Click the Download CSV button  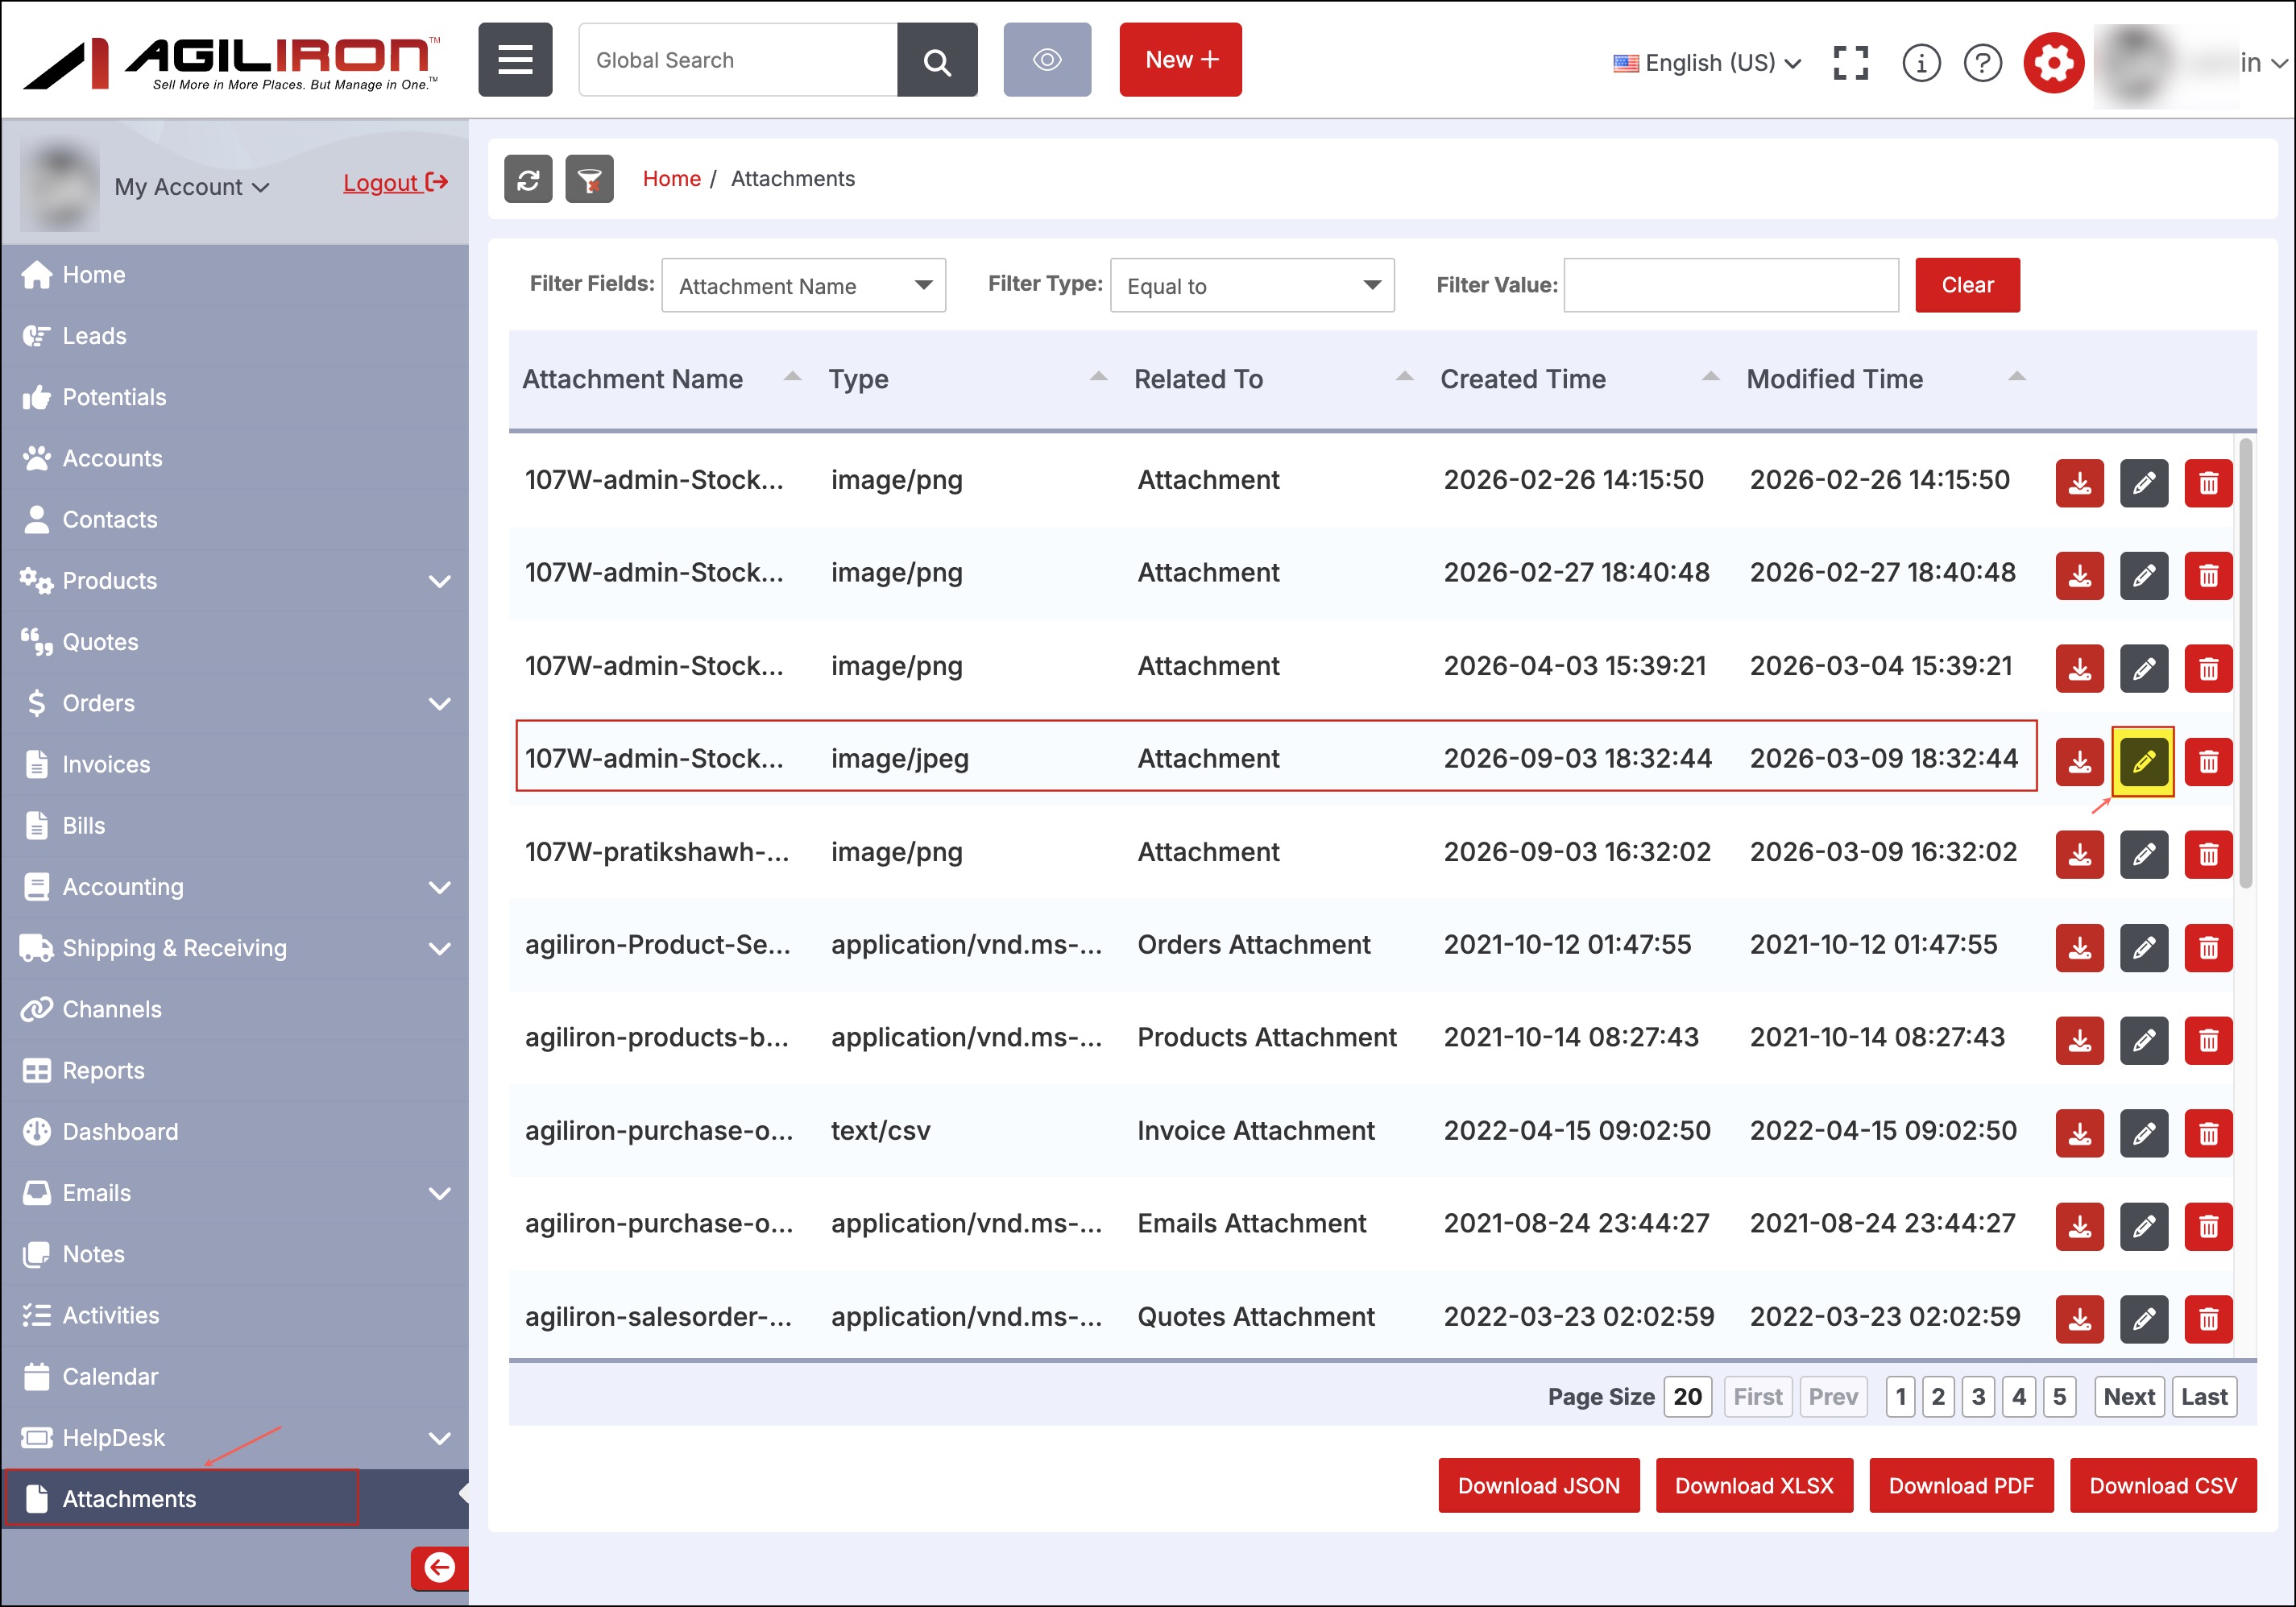coord(2162,1486)
